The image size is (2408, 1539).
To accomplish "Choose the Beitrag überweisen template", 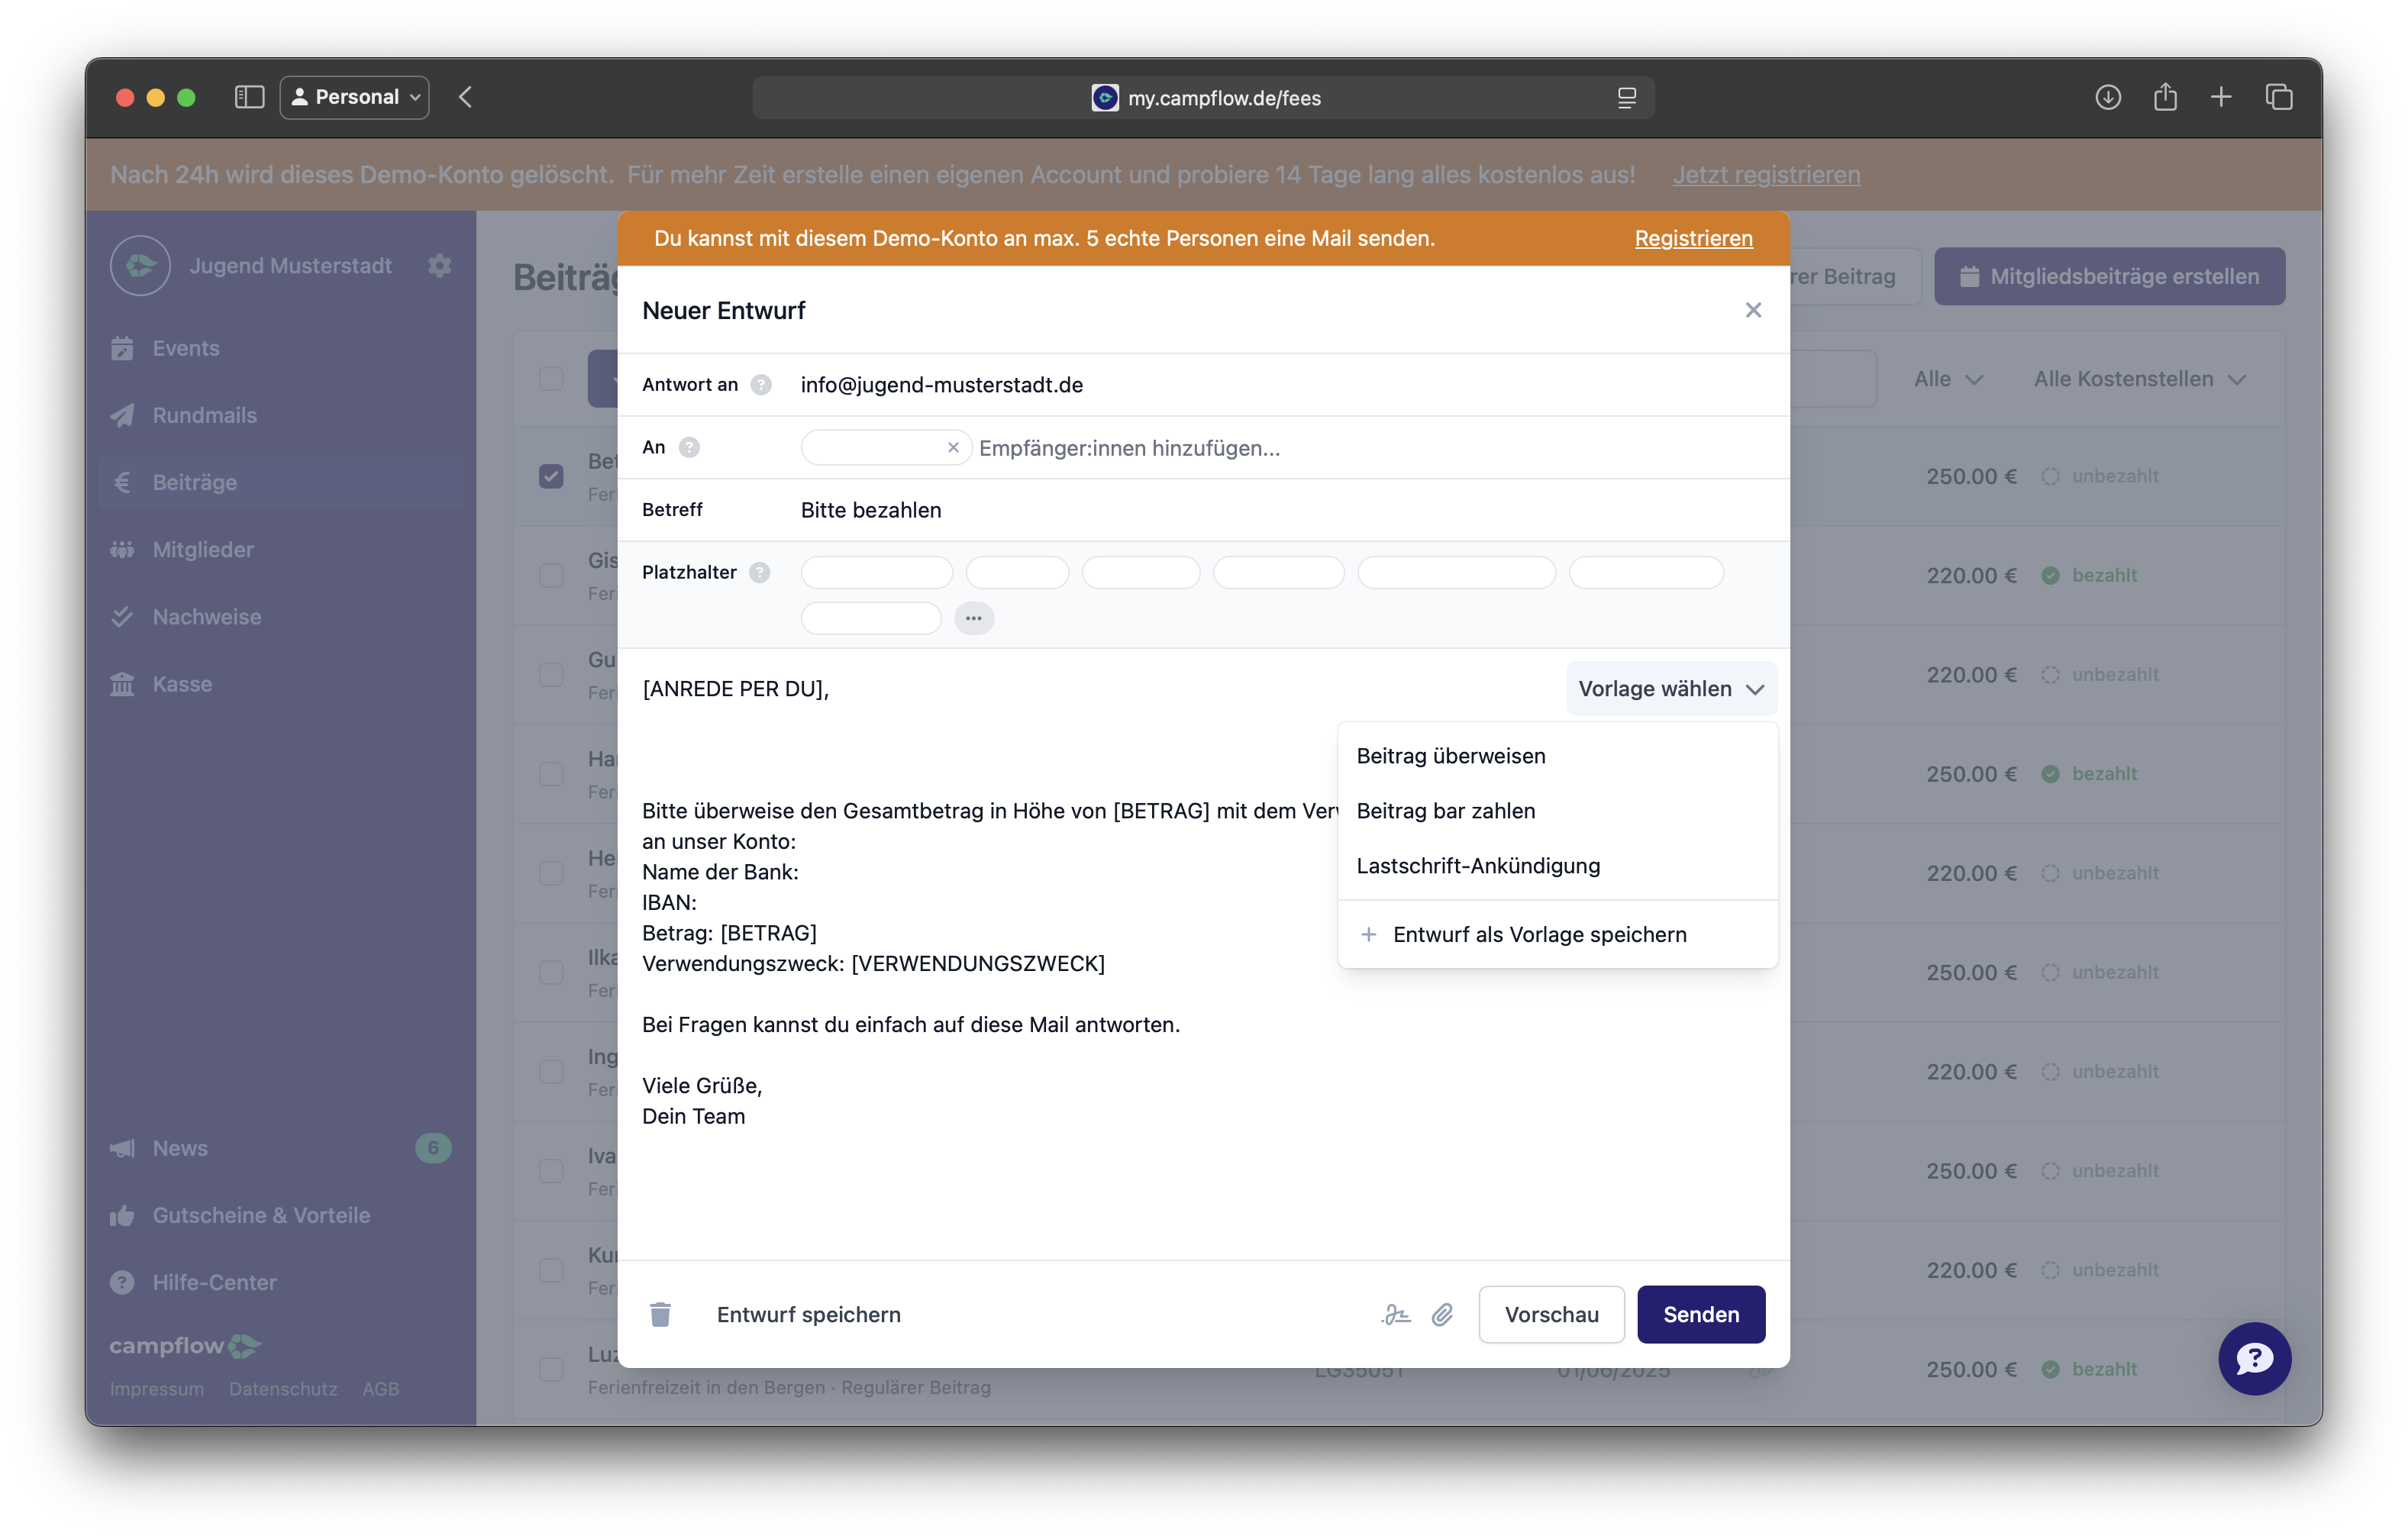I will (1557, 756).
